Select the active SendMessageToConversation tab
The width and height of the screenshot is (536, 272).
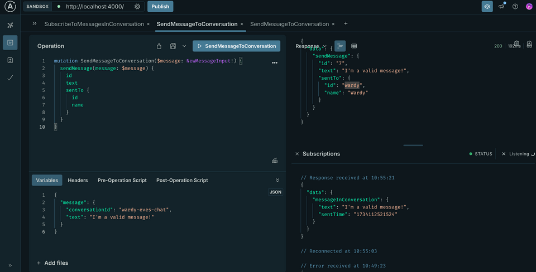pyautogui.click(x=197, y=24)
